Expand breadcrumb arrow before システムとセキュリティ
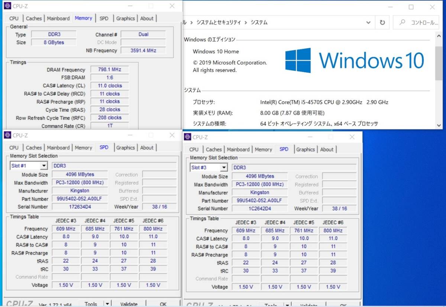The height and width of the screenshot is (307, 446). pos(191,23)
